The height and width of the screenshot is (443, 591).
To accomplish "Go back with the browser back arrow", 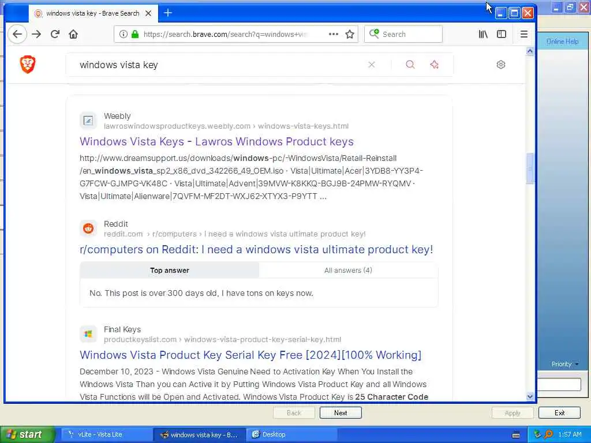I will pos(17,34).
